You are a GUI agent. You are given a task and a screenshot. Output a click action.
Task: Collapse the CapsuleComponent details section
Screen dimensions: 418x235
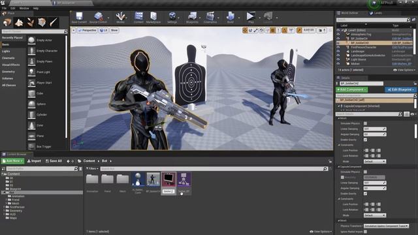[339, 167]
